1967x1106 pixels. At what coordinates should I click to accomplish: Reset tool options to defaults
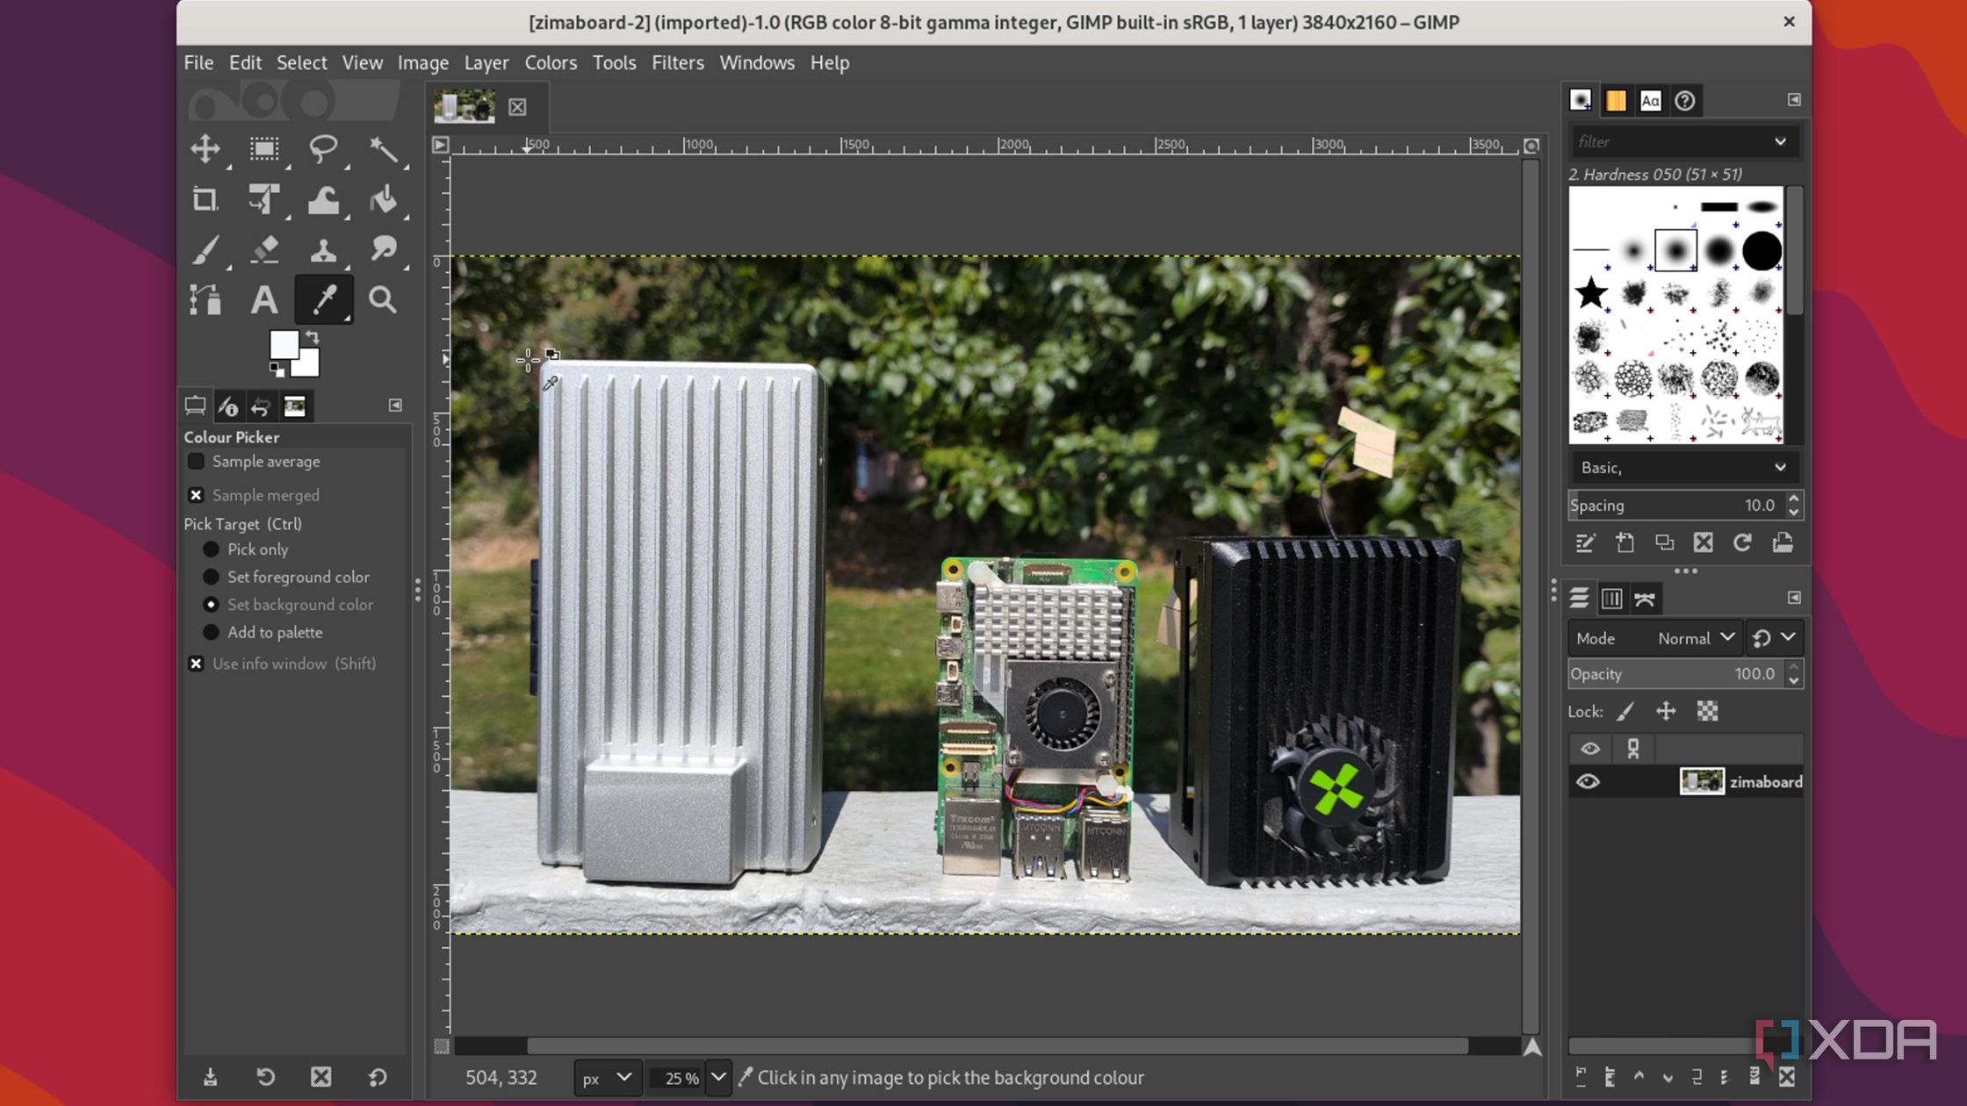click(x=378, y=1076)
